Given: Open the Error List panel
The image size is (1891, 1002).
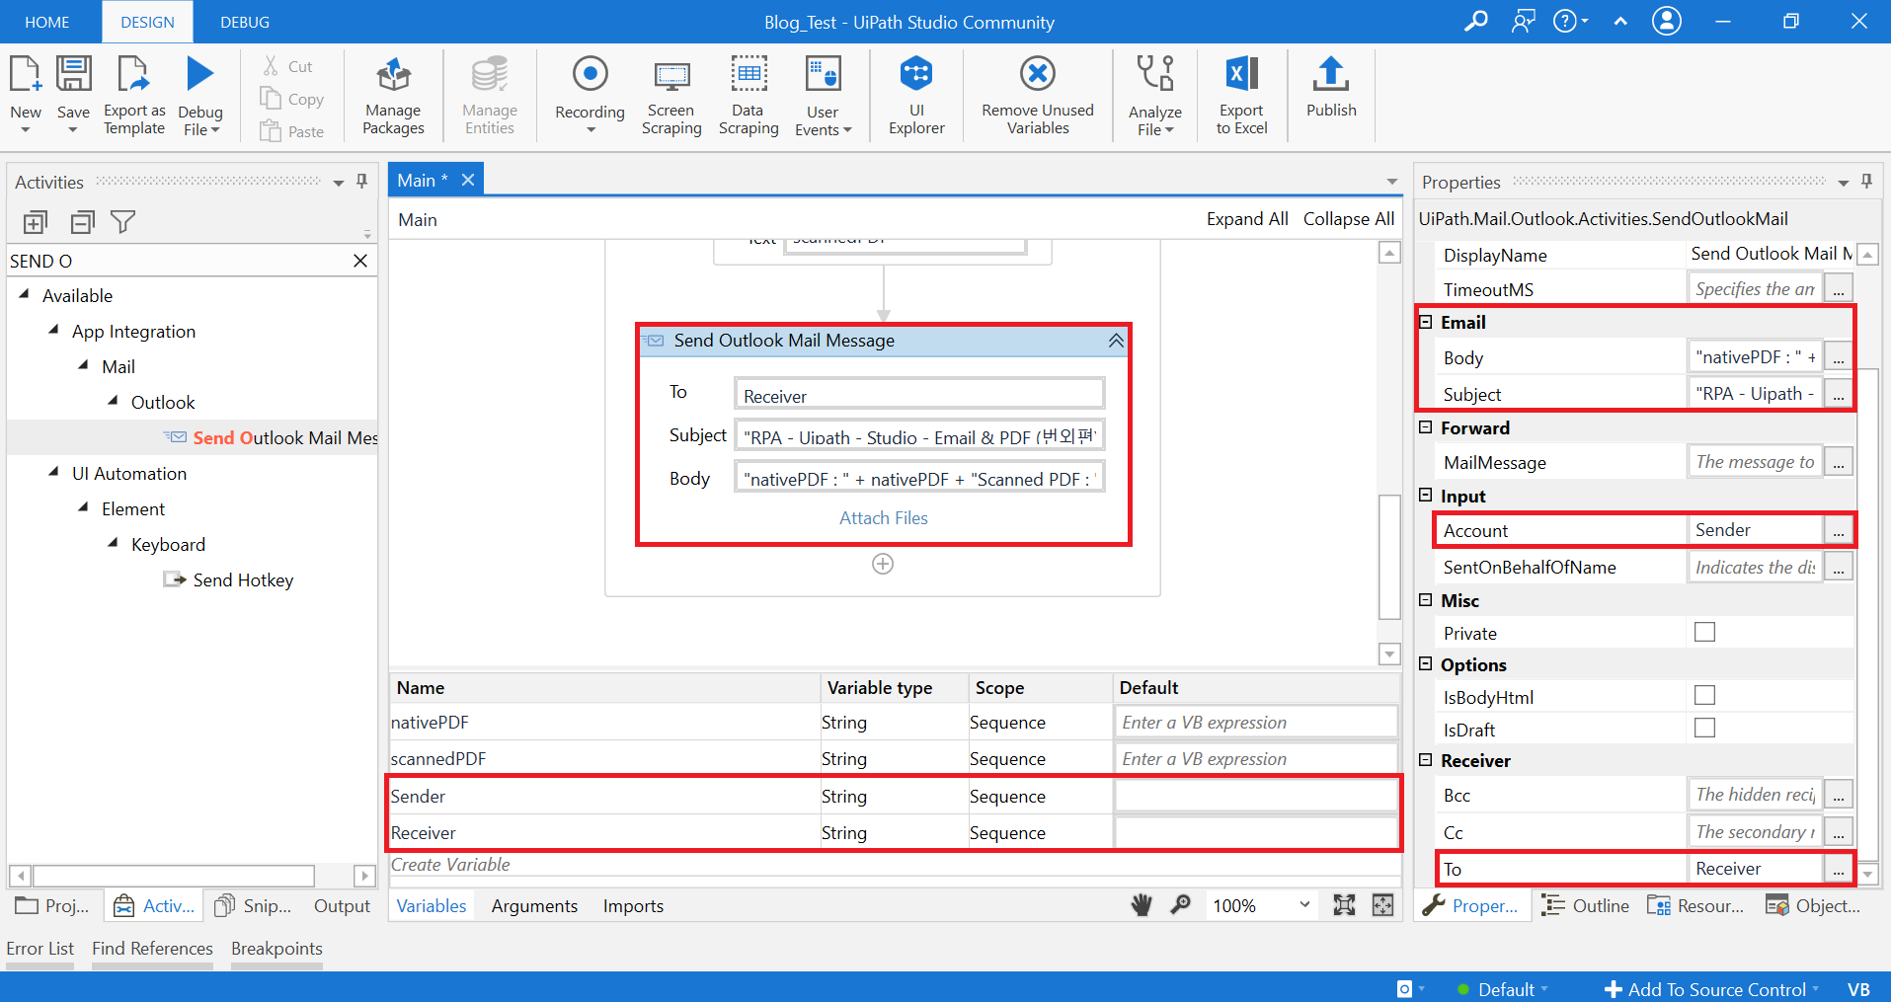Looking at the screenshot, I should click(x=40, y=948).
